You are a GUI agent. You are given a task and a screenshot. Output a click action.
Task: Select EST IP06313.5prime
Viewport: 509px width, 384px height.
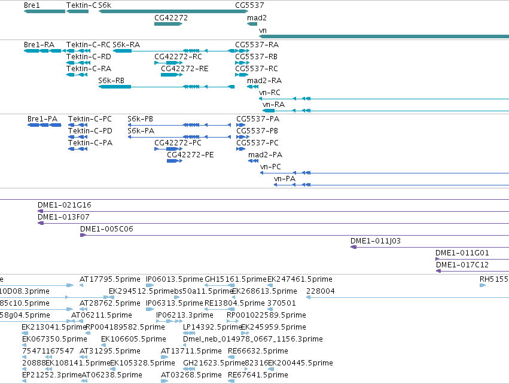click(x=150, y=309)
